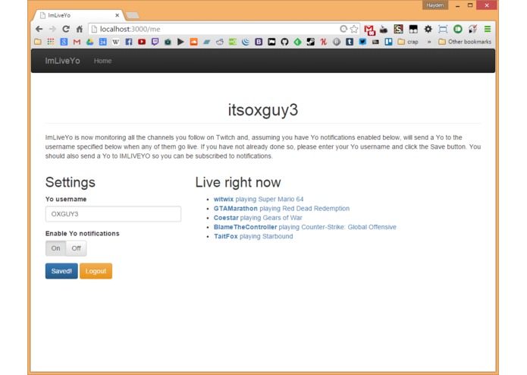527x375 pixels.
Task: Go back to the previous page
Action: 39,29
